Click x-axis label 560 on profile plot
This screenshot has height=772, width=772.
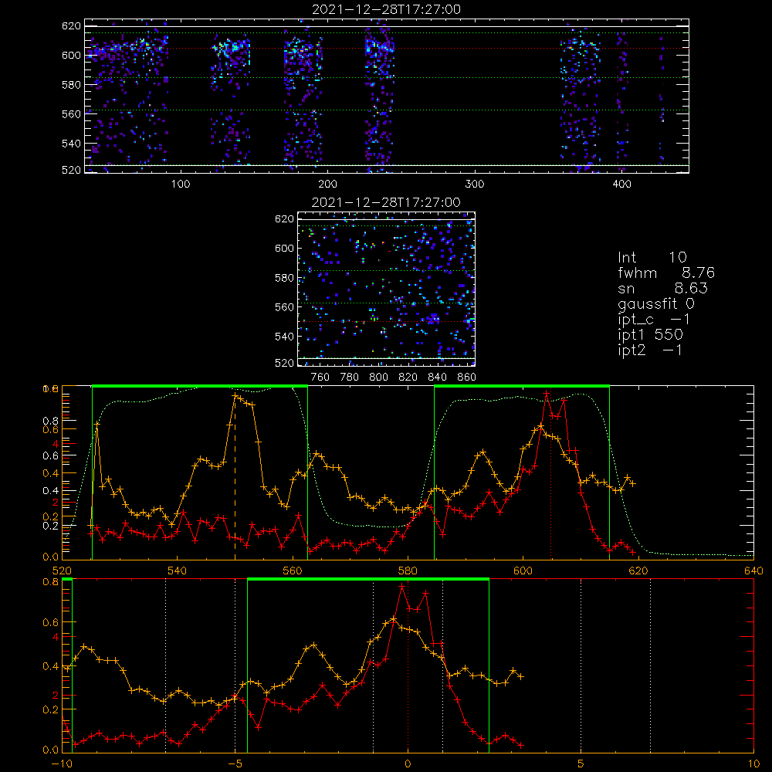tap(293, 571)
